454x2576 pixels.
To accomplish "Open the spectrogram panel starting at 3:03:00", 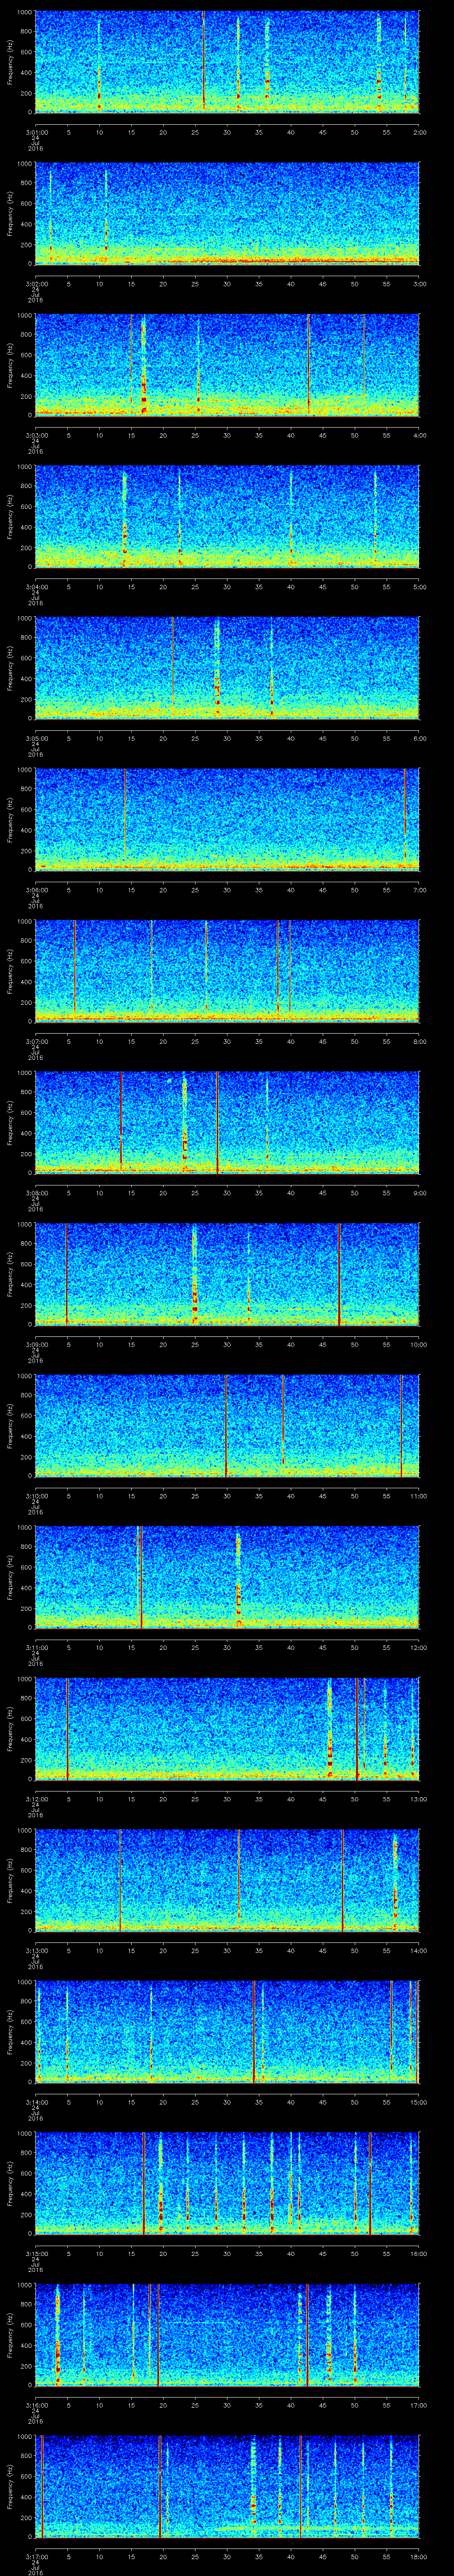I will tap(227, 365).
